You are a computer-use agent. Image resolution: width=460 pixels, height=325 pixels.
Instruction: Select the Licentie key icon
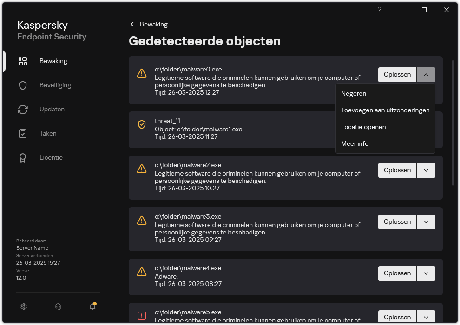pos(23,157)
